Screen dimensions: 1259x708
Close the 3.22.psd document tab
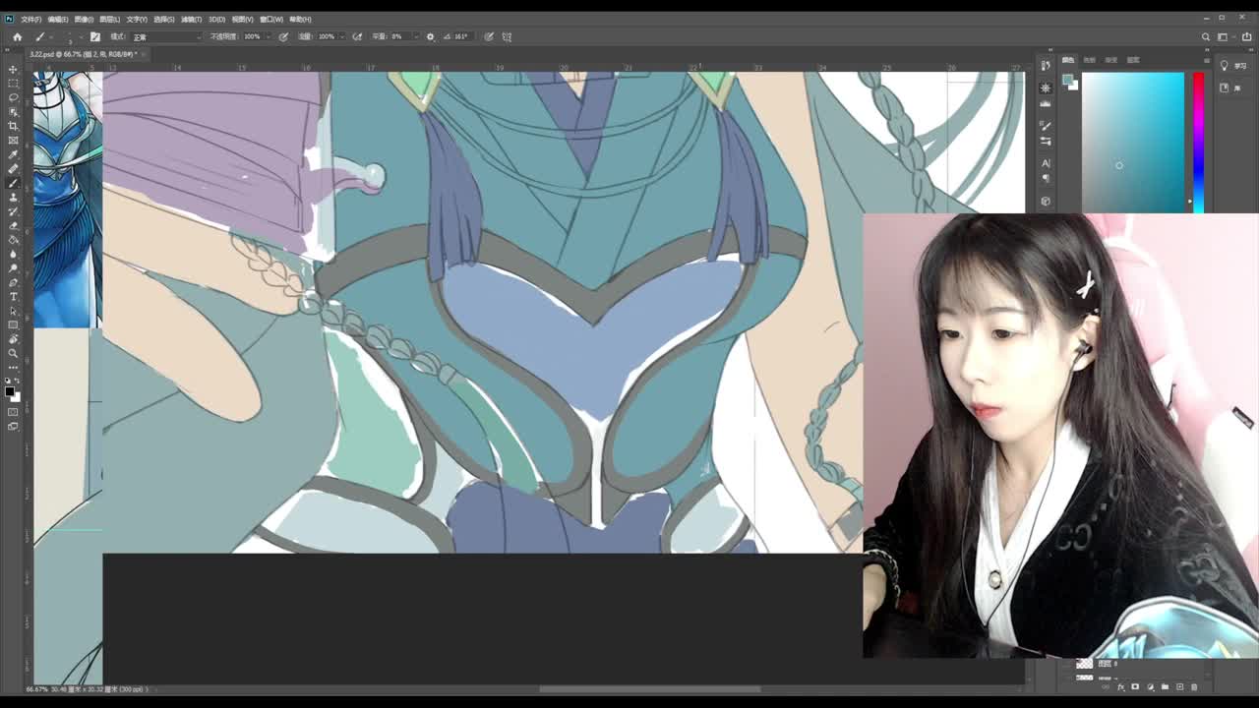145,53
